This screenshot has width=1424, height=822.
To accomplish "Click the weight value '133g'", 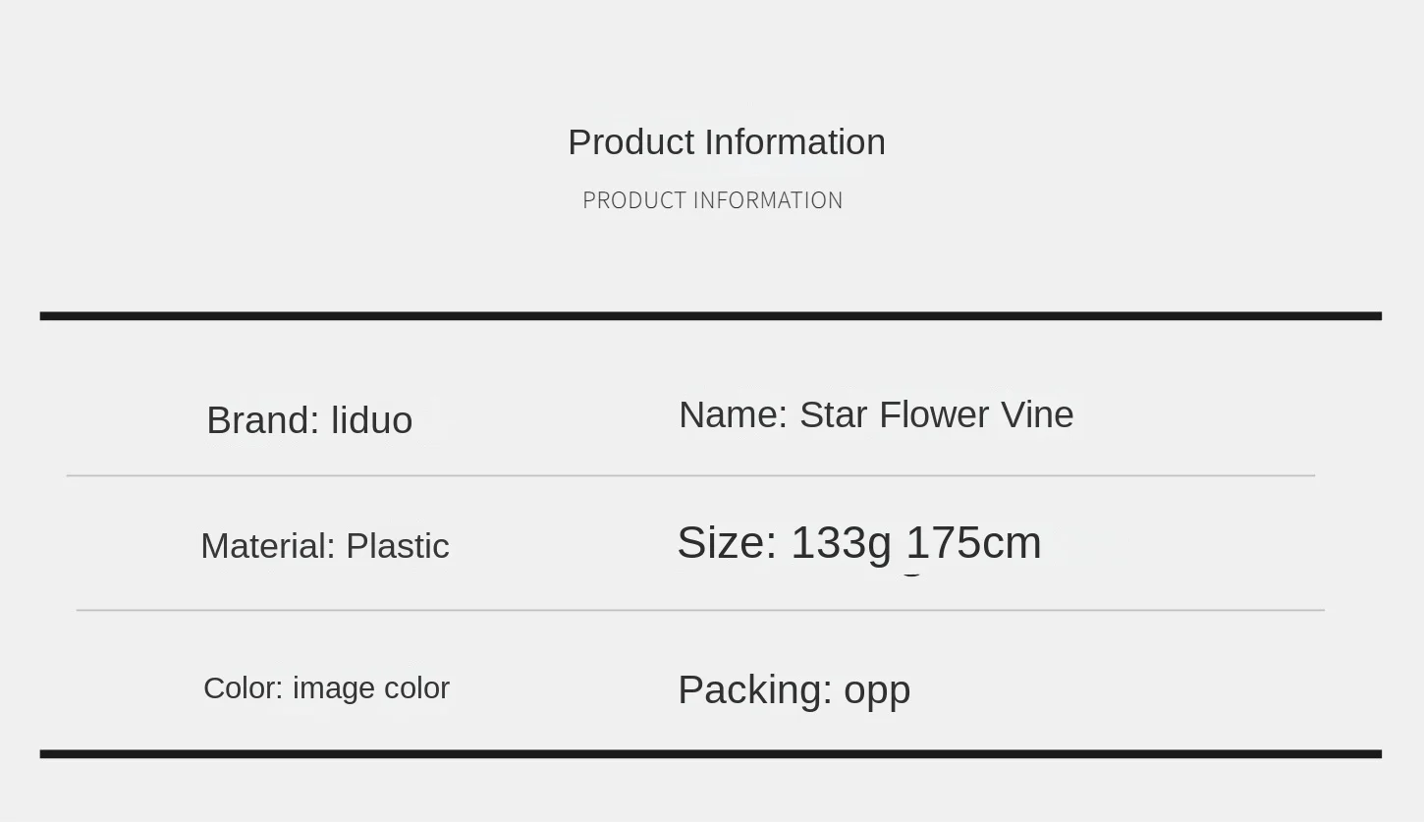I will coord(841,544).
